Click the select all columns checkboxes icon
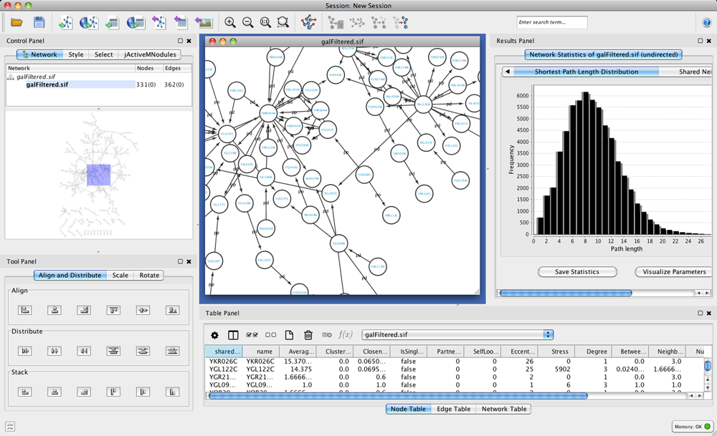The width and height of the screenshot is (717, 436). (252, 334)
